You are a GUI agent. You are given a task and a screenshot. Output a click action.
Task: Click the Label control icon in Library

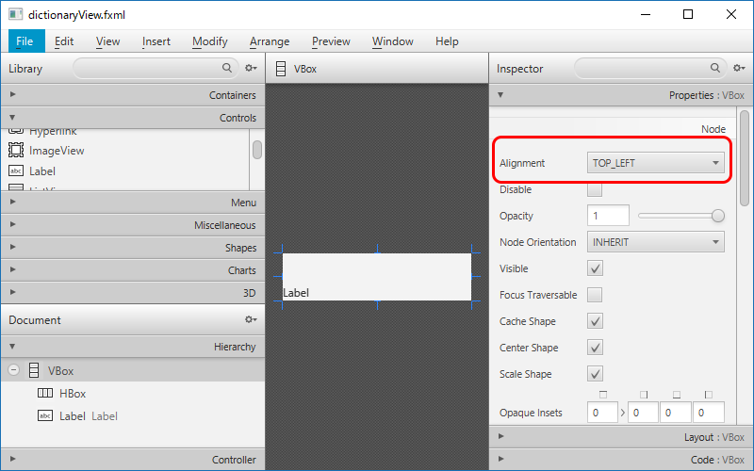click(x=16, y=171)
